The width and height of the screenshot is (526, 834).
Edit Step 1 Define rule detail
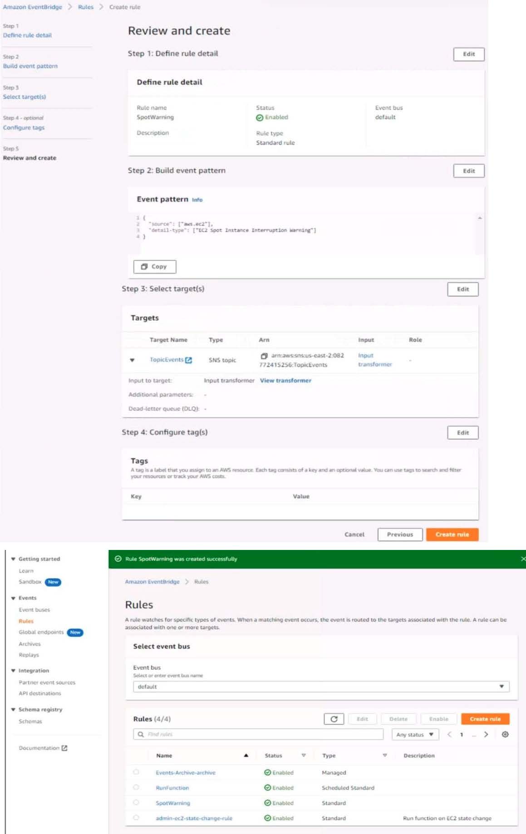click(469, 54)
